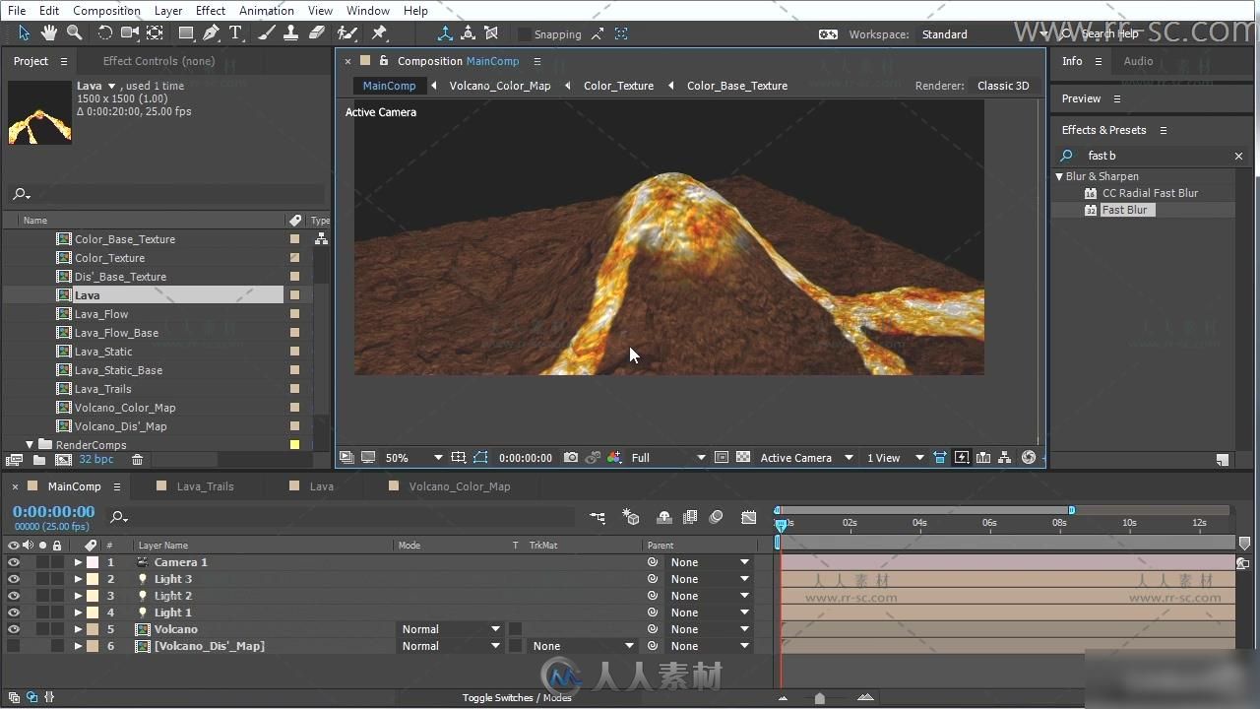Viewport: 1260px width, 709px height.
Task: Open composition mini-flowchart in timeline
Action: point(598,517)
